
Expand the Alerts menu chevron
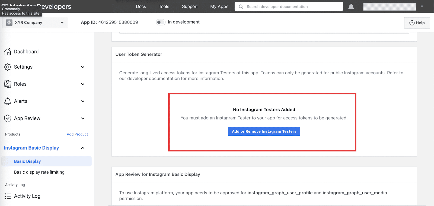[83, 101]
